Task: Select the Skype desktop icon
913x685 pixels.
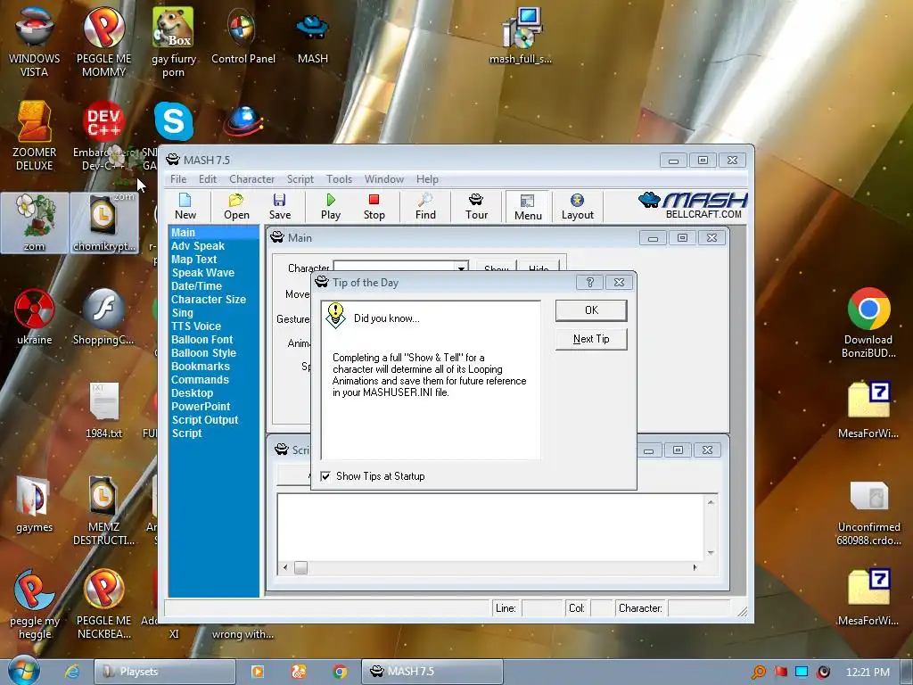Action: point(174,121)
